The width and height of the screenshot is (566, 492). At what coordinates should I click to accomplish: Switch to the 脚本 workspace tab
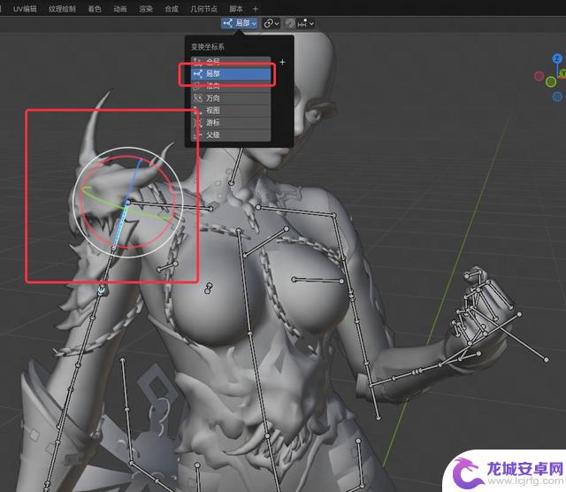(x=236, y=9)
